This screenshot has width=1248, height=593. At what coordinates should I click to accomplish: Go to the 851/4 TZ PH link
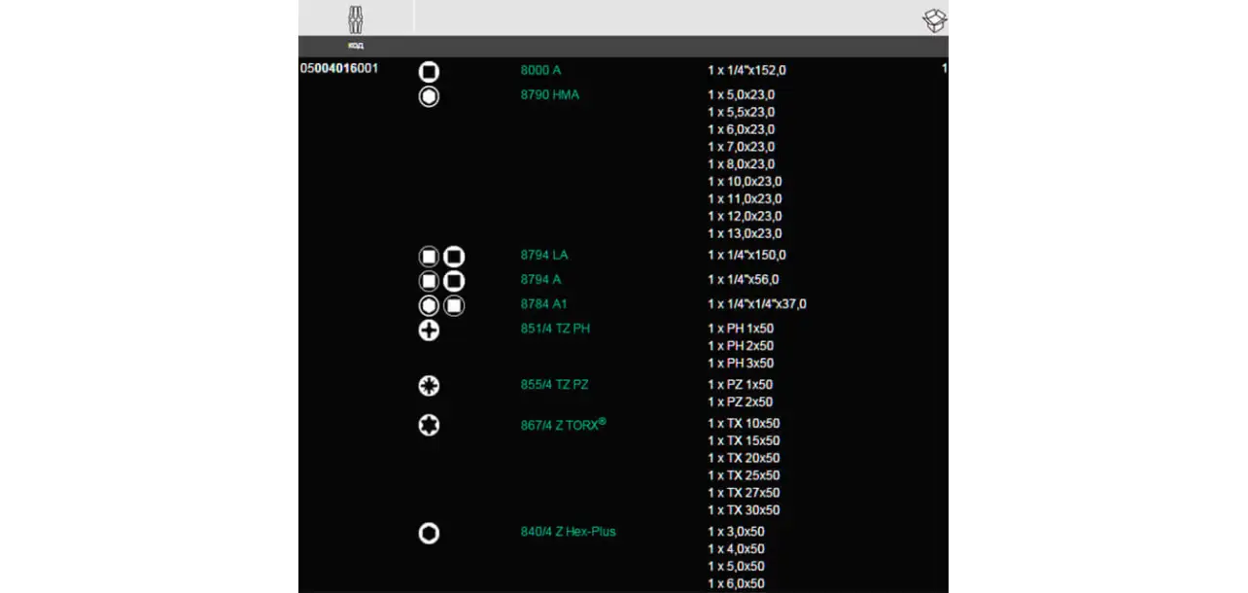pos(555,329)
